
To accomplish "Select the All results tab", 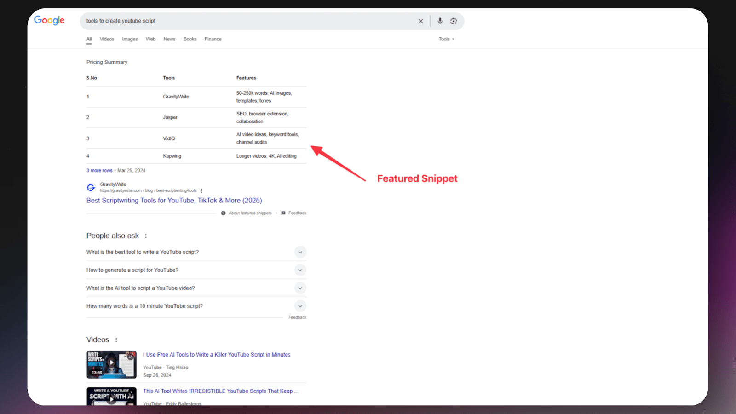I will pyautogui.click(x=89, y=39).
